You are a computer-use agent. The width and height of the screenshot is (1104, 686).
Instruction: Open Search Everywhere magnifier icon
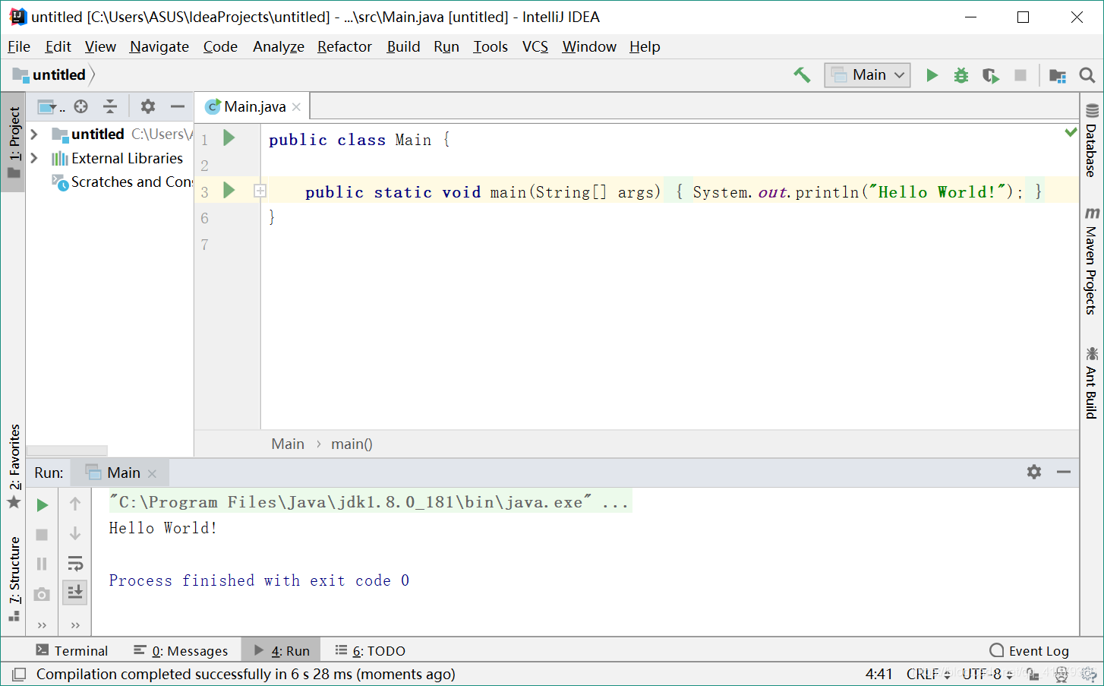click(x=1087, y=75)
